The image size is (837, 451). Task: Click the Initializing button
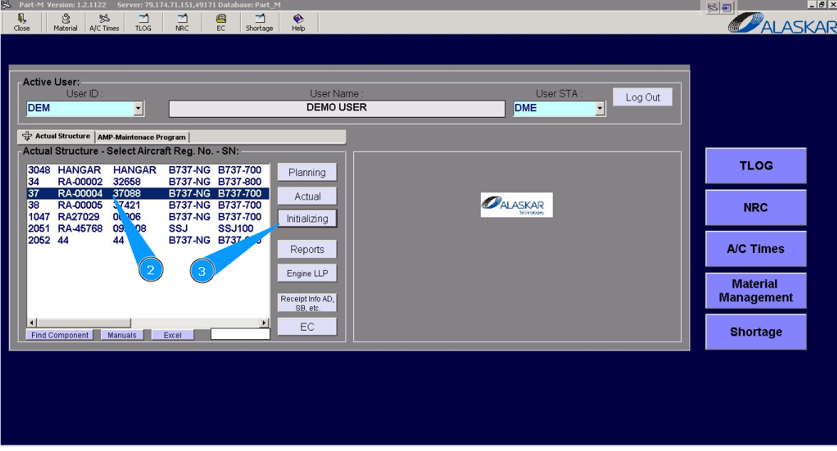[307, 218]
